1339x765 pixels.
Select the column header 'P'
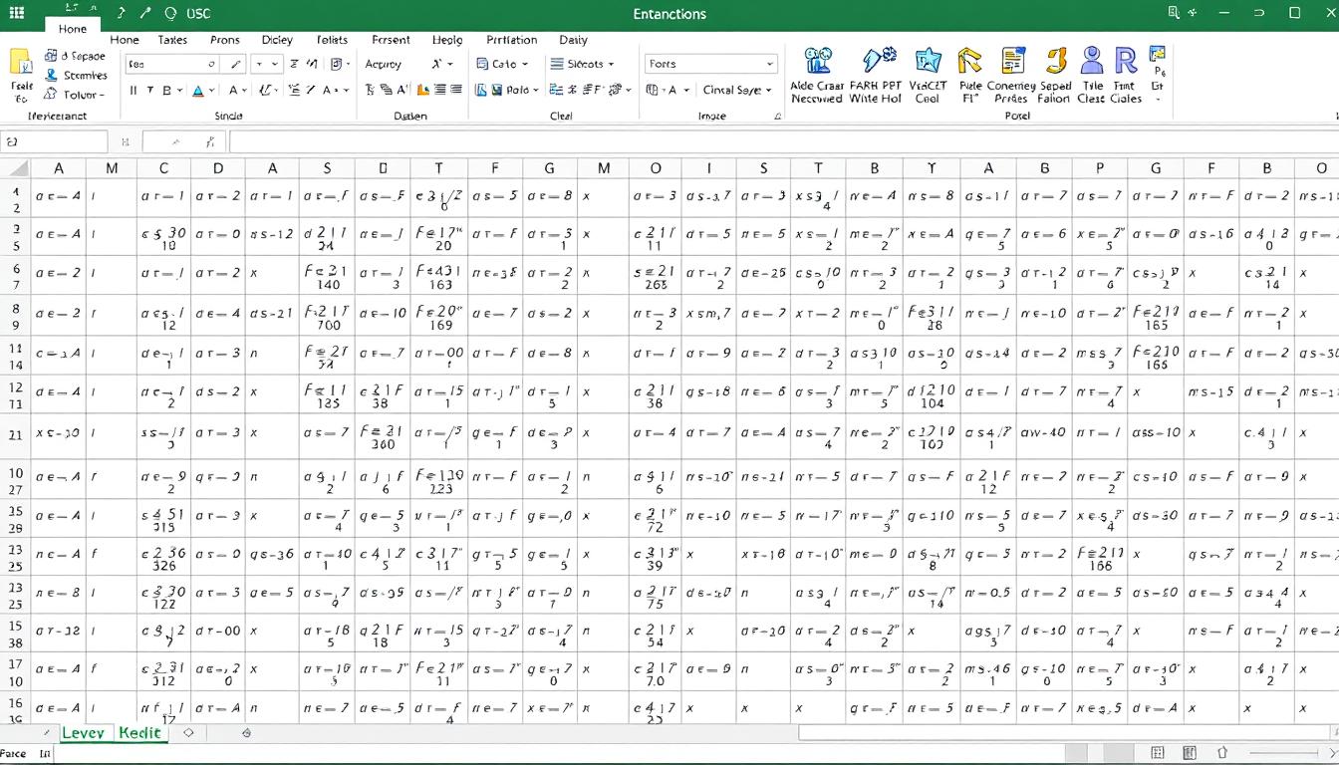pos(1100,168)
